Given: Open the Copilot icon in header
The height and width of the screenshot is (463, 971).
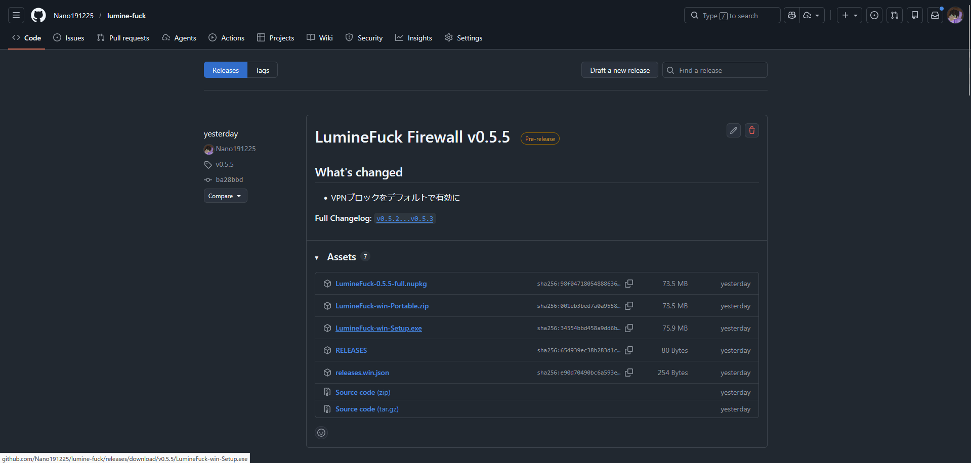Looking at the screenshot, I should [792, 16].
